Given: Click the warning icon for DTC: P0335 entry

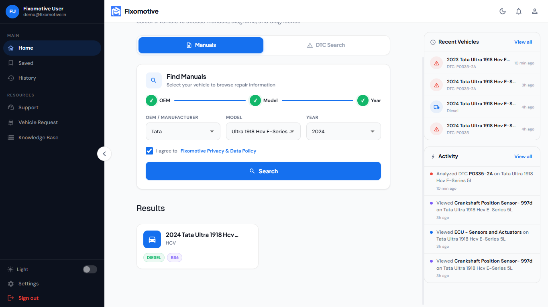Looking at the screenshot, I should click(x=436, y=129).
